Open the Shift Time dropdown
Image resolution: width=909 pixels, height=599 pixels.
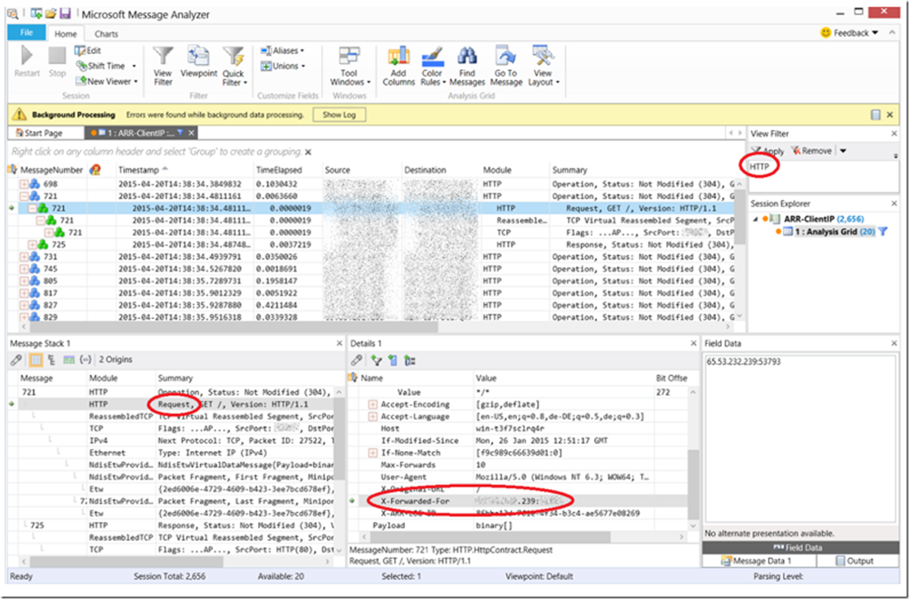[x=134, y=66]
